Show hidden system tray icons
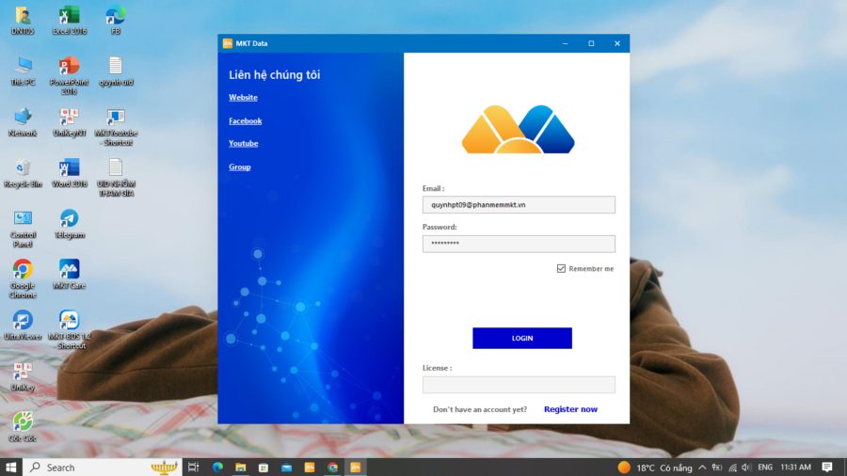This screenshot has width=847, height=476. tap(702, 468)
